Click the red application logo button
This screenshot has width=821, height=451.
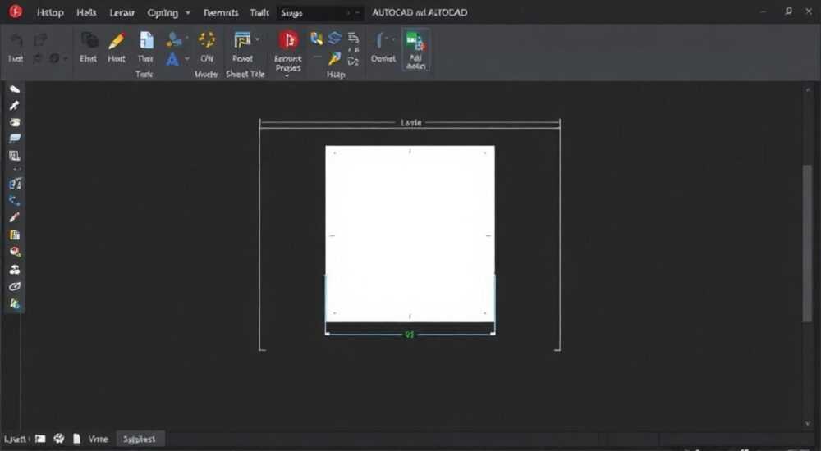(x=16, y=11)
